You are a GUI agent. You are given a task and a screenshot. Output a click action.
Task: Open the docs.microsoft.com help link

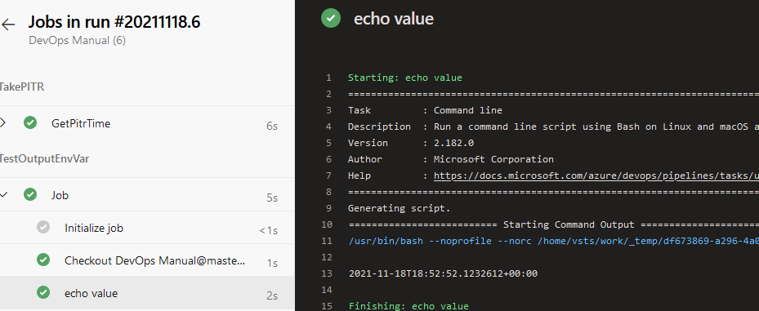coord(596,175)
